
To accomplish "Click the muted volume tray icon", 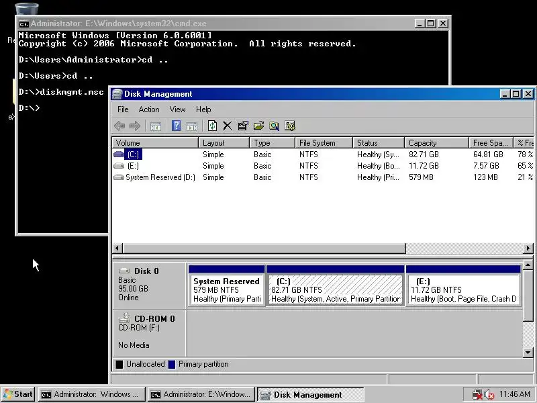I will click(x=489, y=394).
